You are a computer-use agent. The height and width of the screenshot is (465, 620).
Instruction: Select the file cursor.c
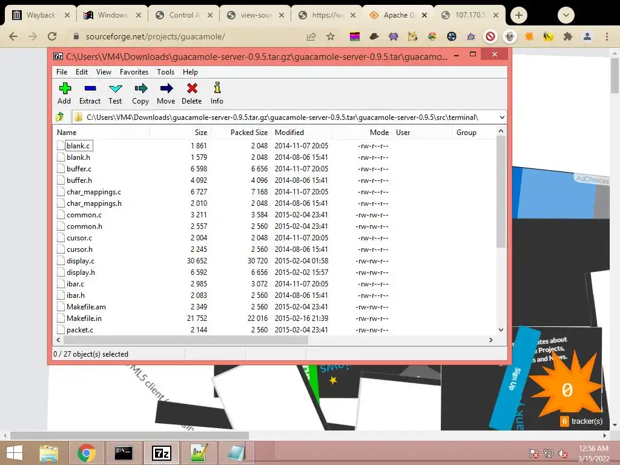click(79, 237)
